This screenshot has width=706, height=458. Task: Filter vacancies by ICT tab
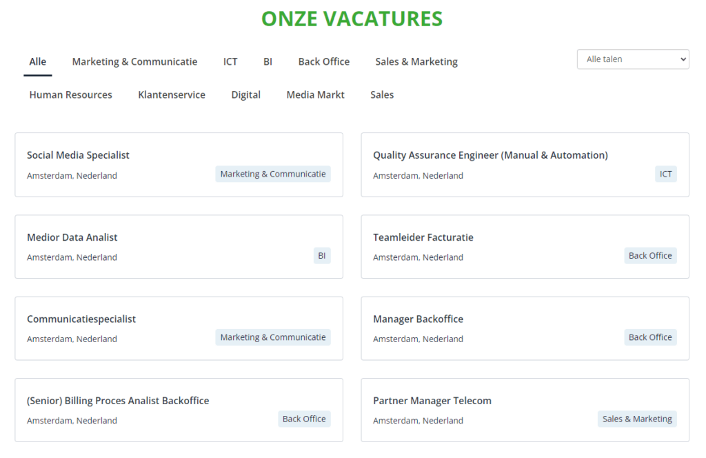230,61
